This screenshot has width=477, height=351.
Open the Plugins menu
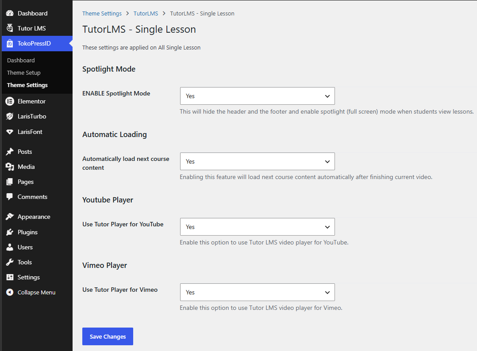[x=28, y=232]
